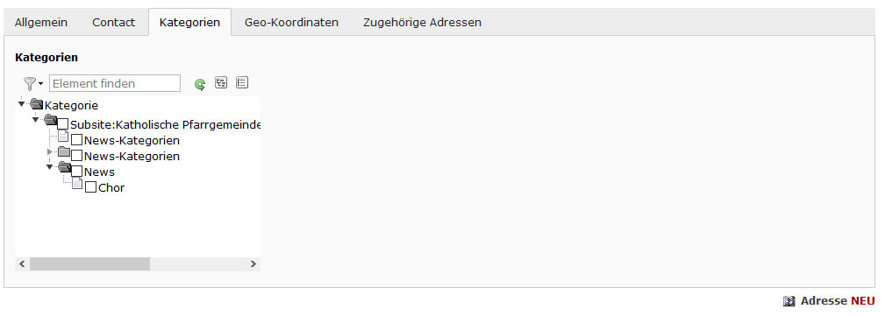The width and height of the screenshot is (885, 316).
Task: Expand the collapsed News-Kategorien folder
Action: click(50, 151)
